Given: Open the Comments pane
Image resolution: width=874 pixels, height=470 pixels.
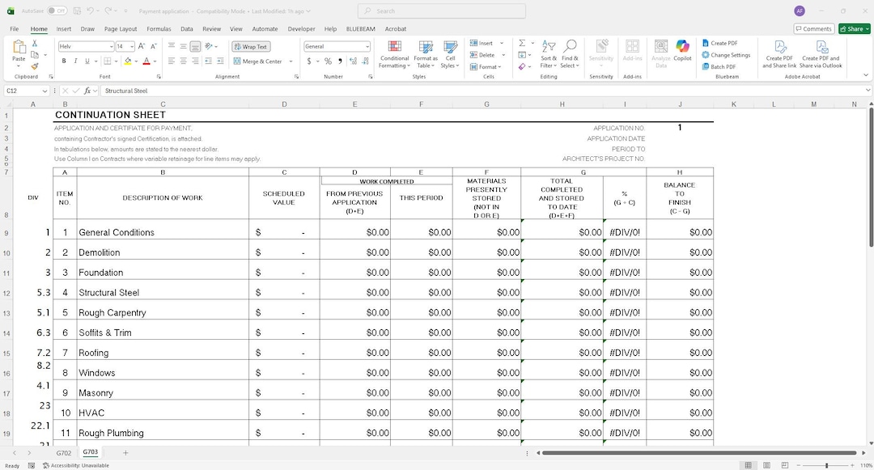Looking at the screenshot, I should (814, 29).
